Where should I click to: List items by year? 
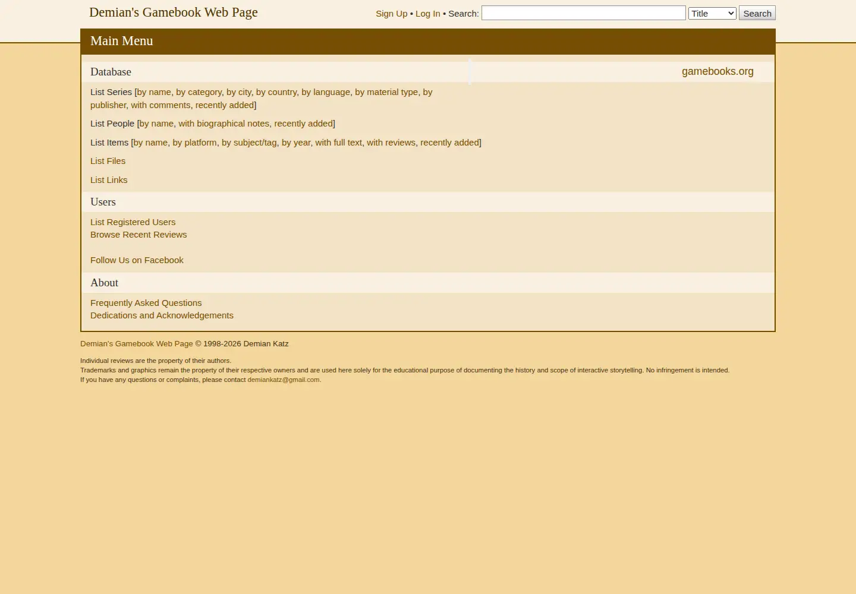296,143
